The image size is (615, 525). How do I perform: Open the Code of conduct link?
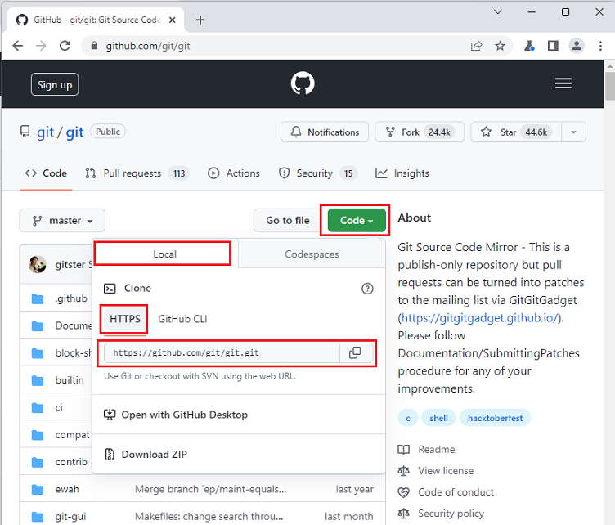pos(456,492)
